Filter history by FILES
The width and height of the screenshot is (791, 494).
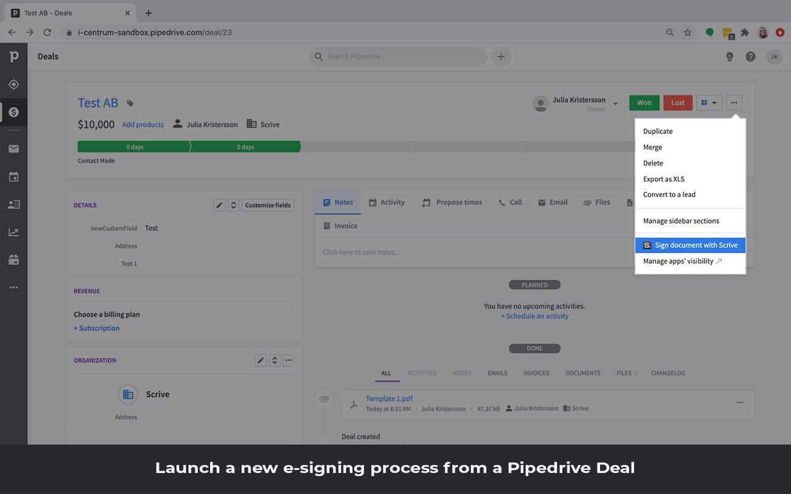point(627,374)
